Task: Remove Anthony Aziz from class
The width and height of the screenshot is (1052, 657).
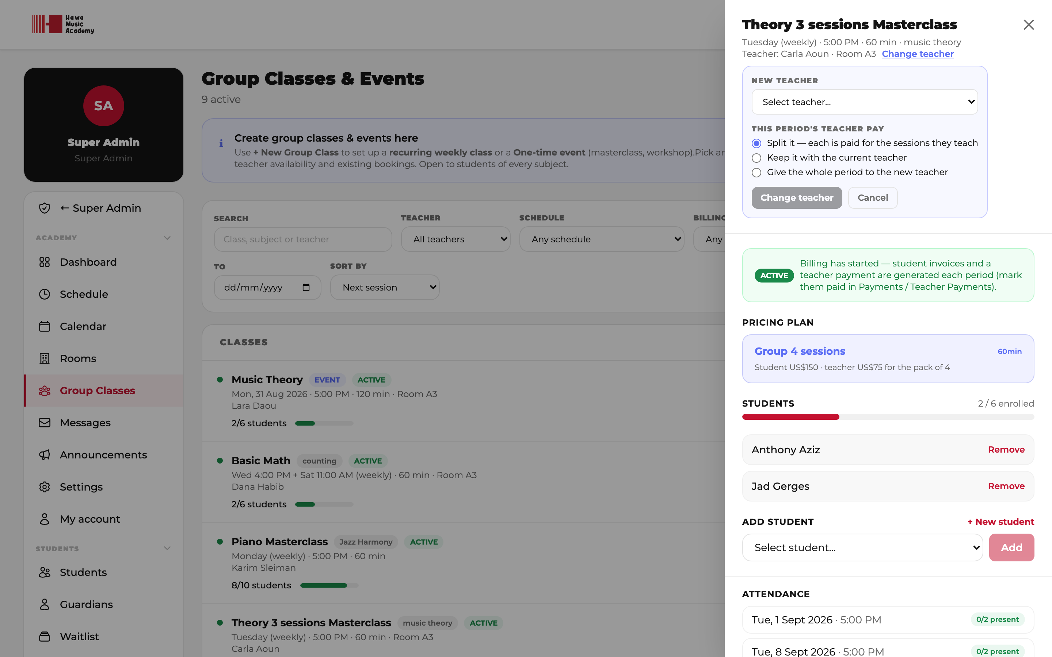Action: [1006, 450]
